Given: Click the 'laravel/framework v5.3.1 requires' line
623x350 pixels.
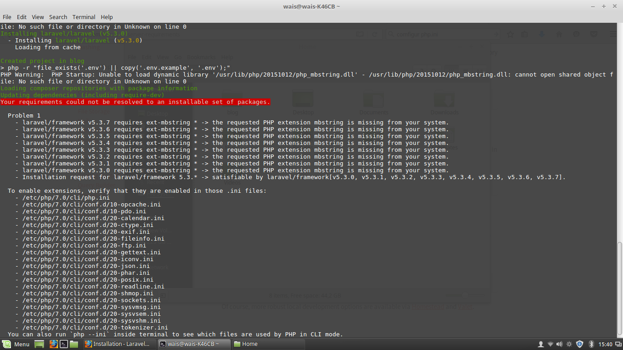Looking at the screenshot, I should tap(232, 163).
